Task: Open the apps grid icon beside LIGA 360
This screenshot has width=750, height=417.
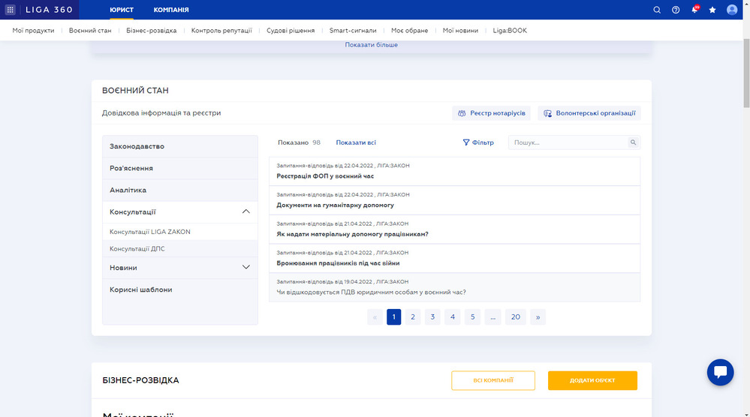Action: (x=10, y=10)
